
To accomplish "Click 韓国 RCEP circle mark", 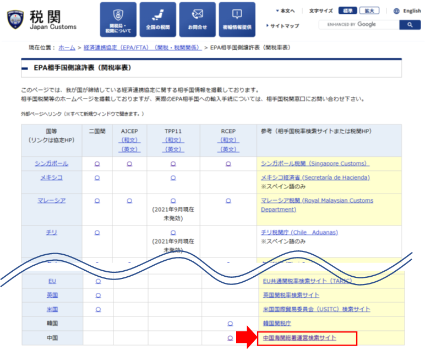I will [230, 324].
